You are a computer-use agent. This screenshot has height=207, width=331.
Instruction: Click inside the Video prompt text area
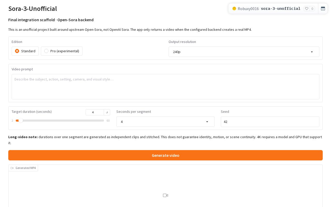point(165,87)
